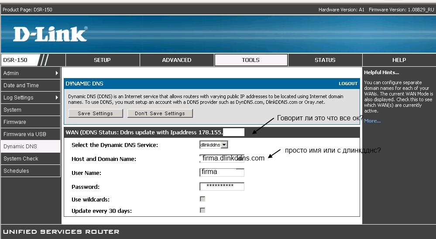Image resolution: width=436 pixels, height=239 pixels.
Task: Open Date and Time menu item
Action: (31, 85)
